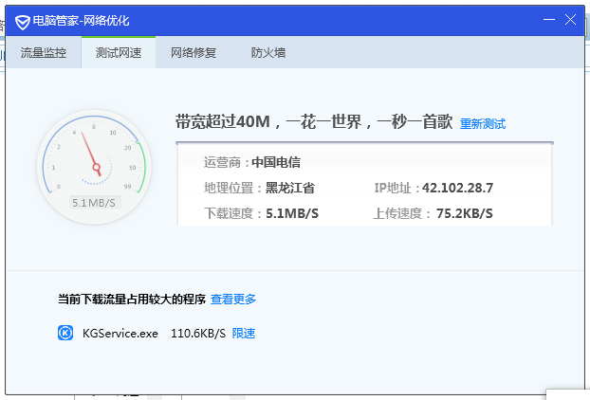Screen dimensions: 590x400
Task: Click the 下载速度 5.1MB/S value
Action: click(x=292, y=213)
